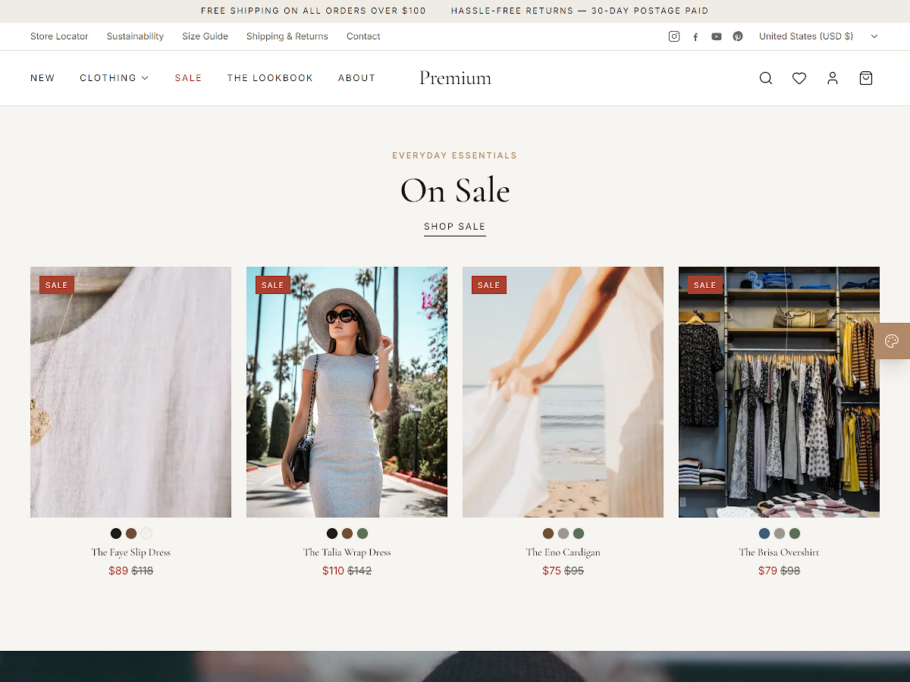Viewport: 910px width, 682px height.
Task: Open the Instagram social icon
Action: pyautogui.click(x=674, y=36)
